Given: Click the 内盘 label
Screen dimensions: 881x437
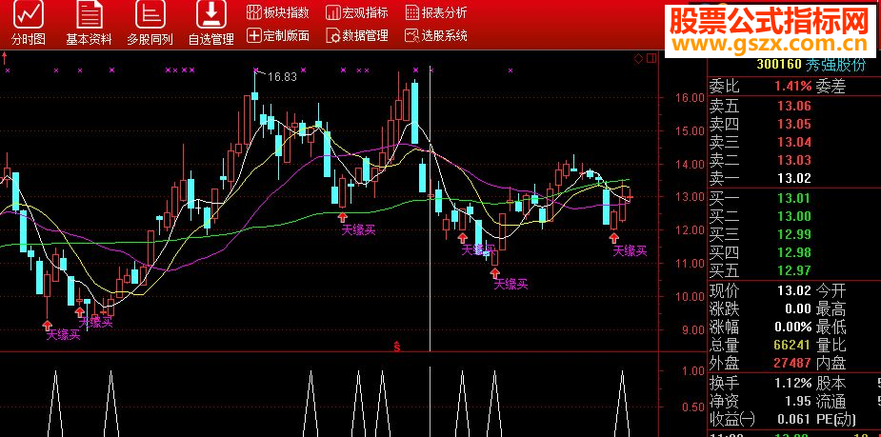Looking at the screenshot, I should point(831,363).
